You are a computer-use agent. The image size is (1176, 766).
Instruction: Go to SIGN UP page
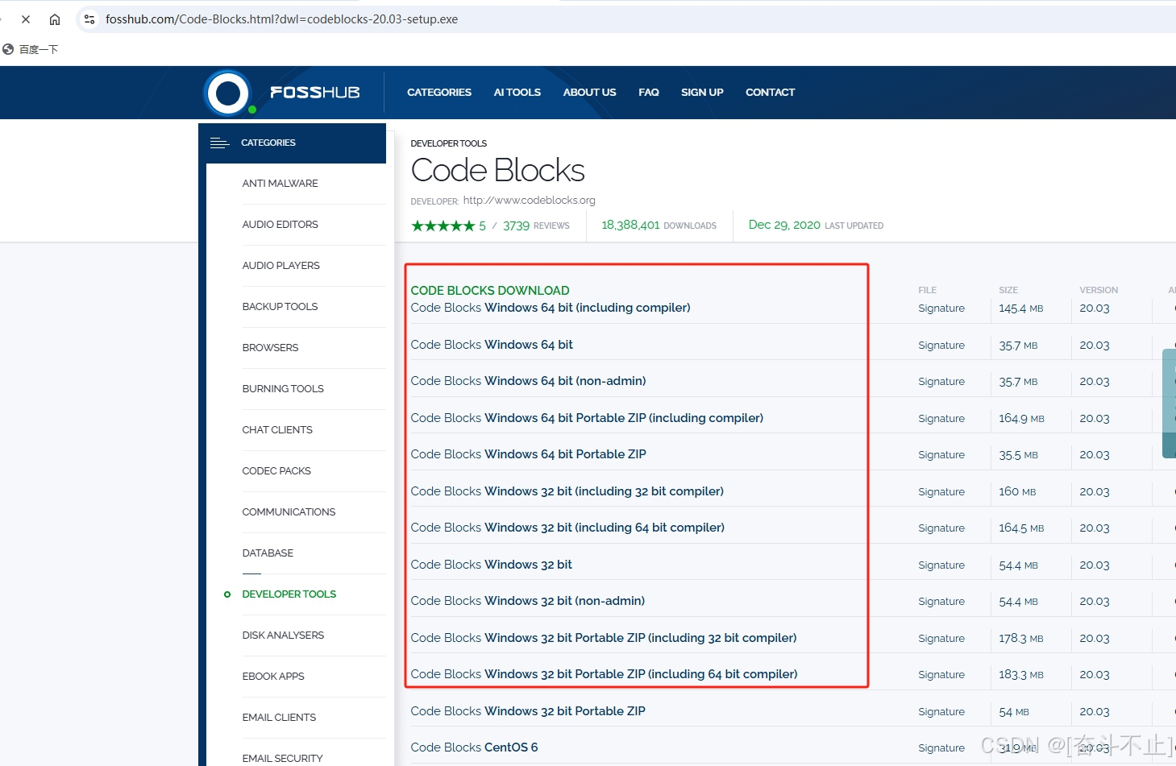(x=702, y=93)
